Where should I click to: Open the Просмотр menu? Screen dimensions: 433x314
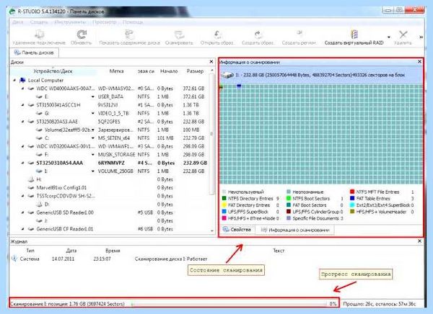coord(105,22)
